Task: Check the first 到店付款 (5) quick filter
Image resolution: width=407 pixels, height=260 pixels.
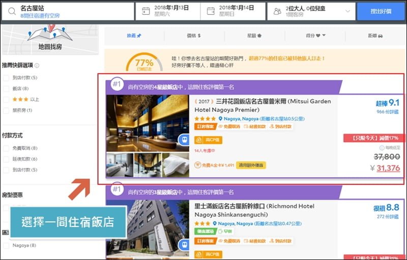Action: [6, 77]
